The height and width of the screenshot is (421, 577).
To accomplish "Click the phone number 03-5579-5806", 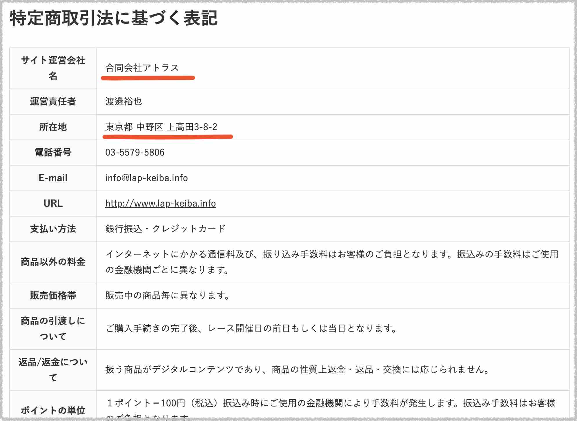I will [x=135, y=153].
